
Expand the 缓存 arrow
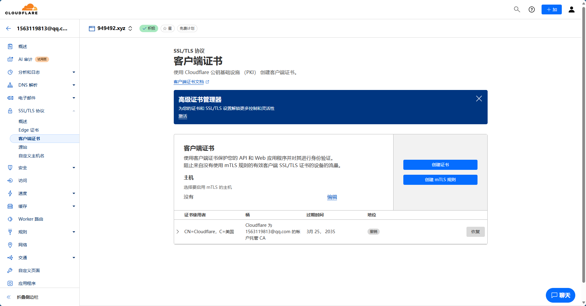point(74,206)
